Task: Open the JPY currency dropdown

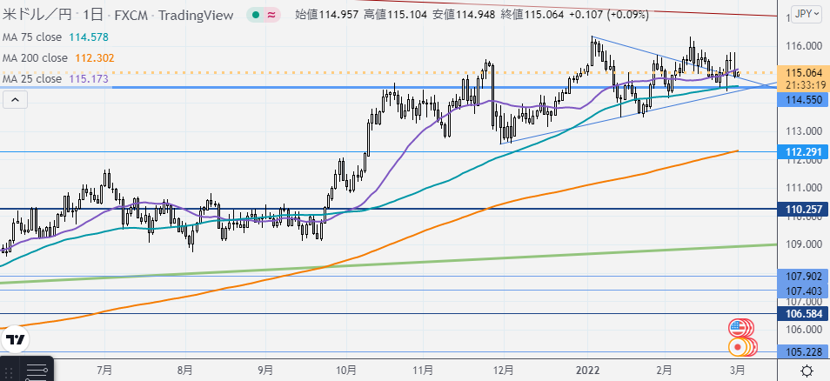Action: tap(805, 14)
